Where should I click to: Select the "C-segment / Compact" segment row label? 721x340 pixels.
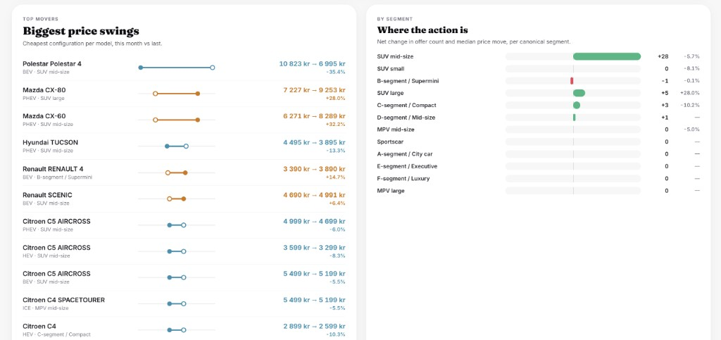click(x=406, y=105)
